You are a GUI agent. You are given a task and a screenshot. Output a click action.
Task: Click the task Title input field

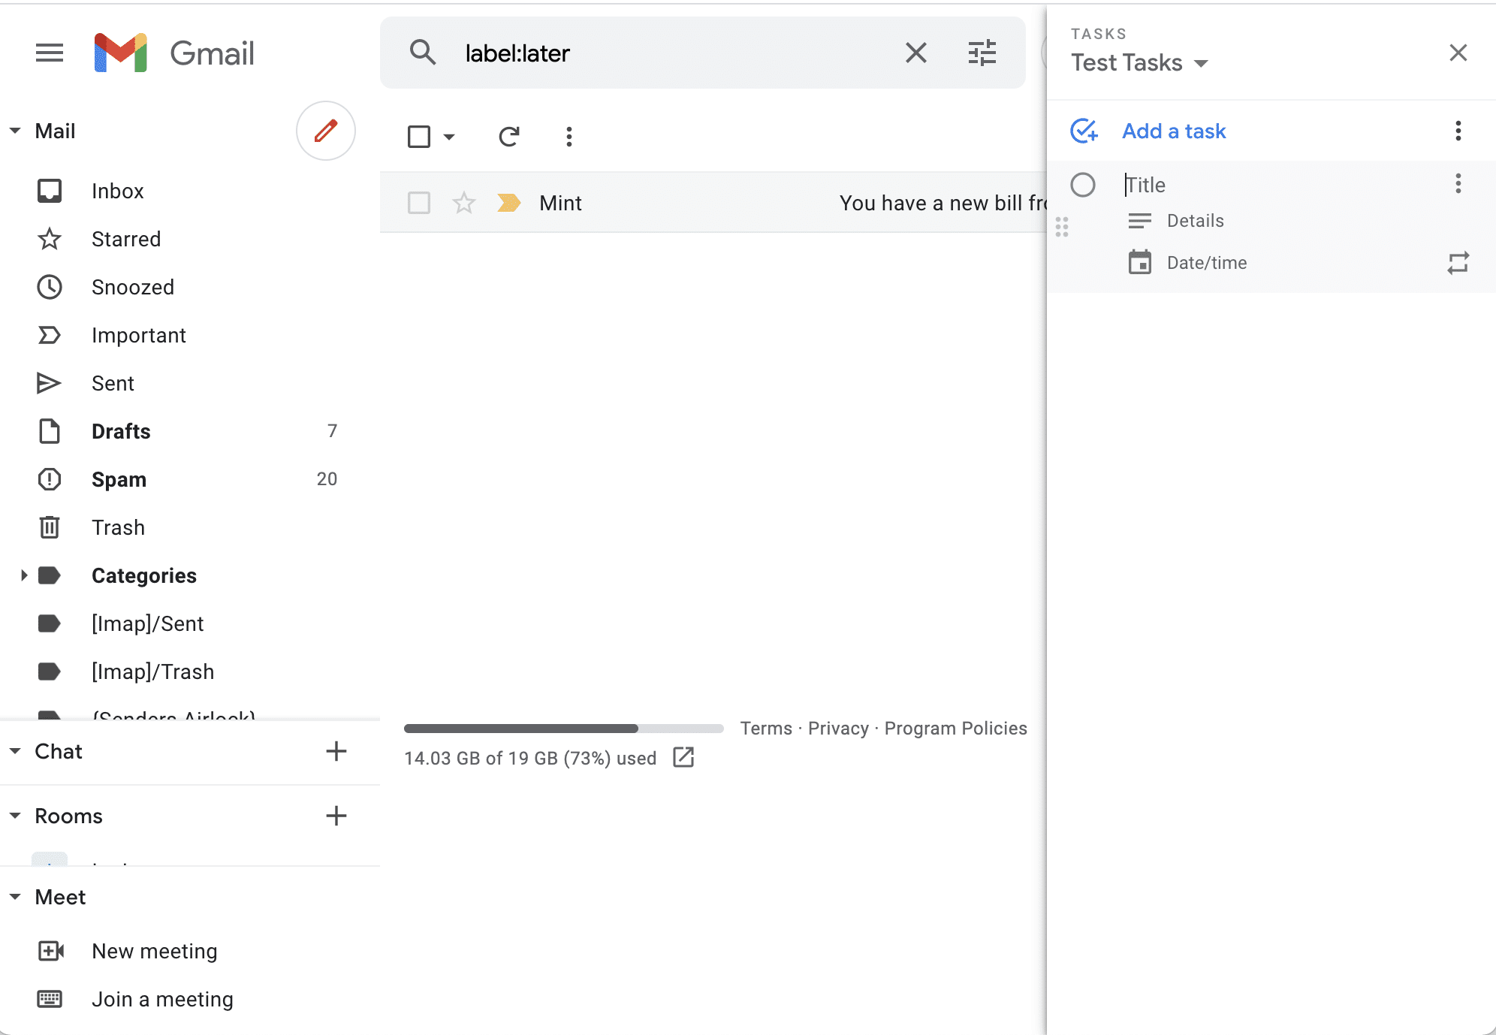coord(1277,185)
